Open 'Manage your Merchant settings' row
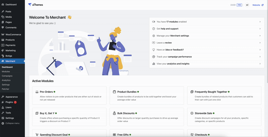This screenshot has width=268, height=137. 207,36
